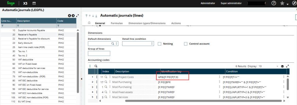Select the Supplier Accounts Payable row
The width and height of the screenshot is (297, 105).
[39, 30]
